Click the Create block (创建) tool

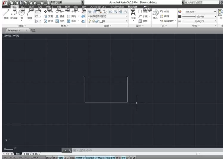(x=165, y=12)
